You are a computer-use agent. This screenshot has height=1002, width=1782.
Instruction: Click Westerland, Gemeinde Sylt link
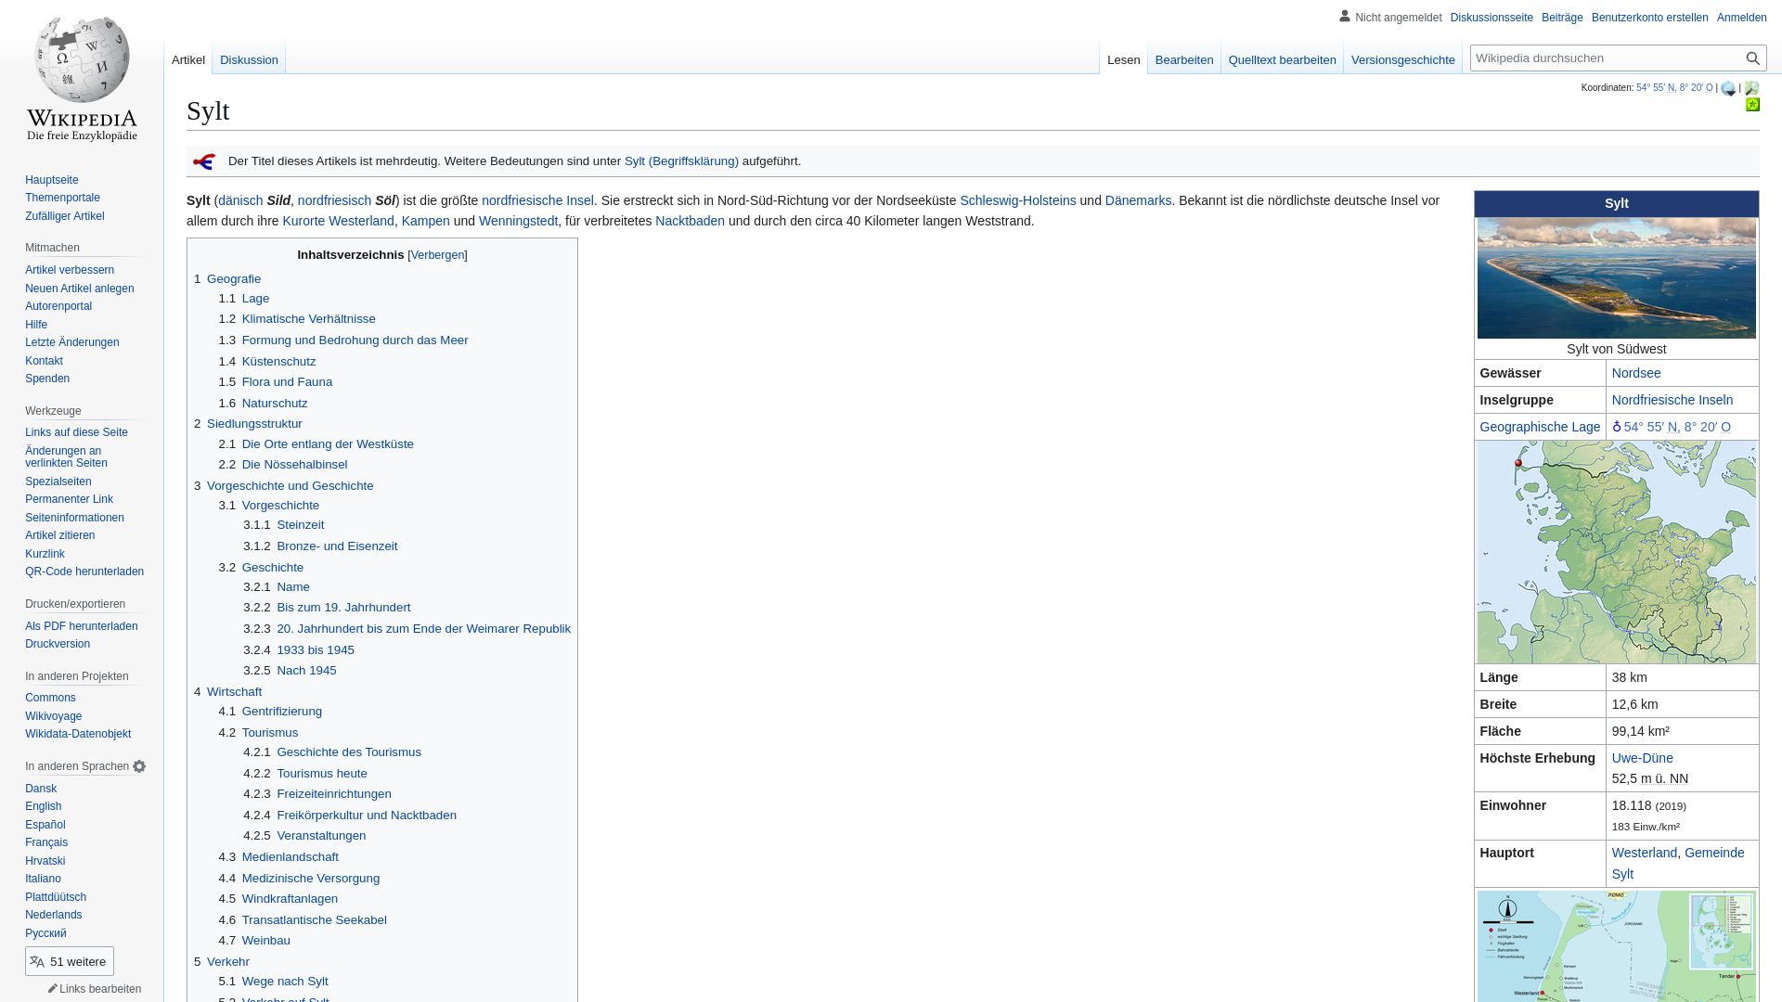coord(1678,863)
